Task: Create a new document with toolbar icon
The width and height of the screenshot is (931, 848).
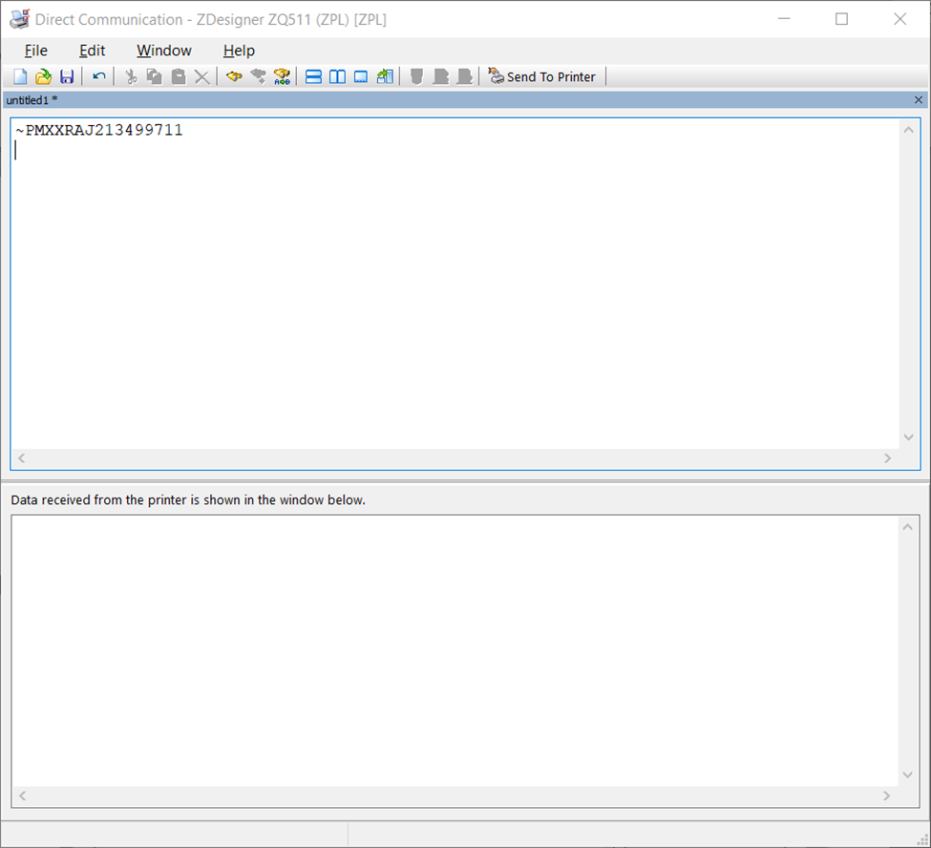Action: (x=20, y=76)
